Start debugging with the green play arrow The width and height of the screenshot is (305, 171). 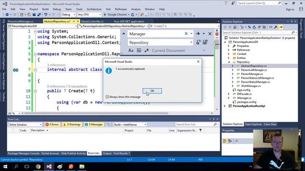105,15
